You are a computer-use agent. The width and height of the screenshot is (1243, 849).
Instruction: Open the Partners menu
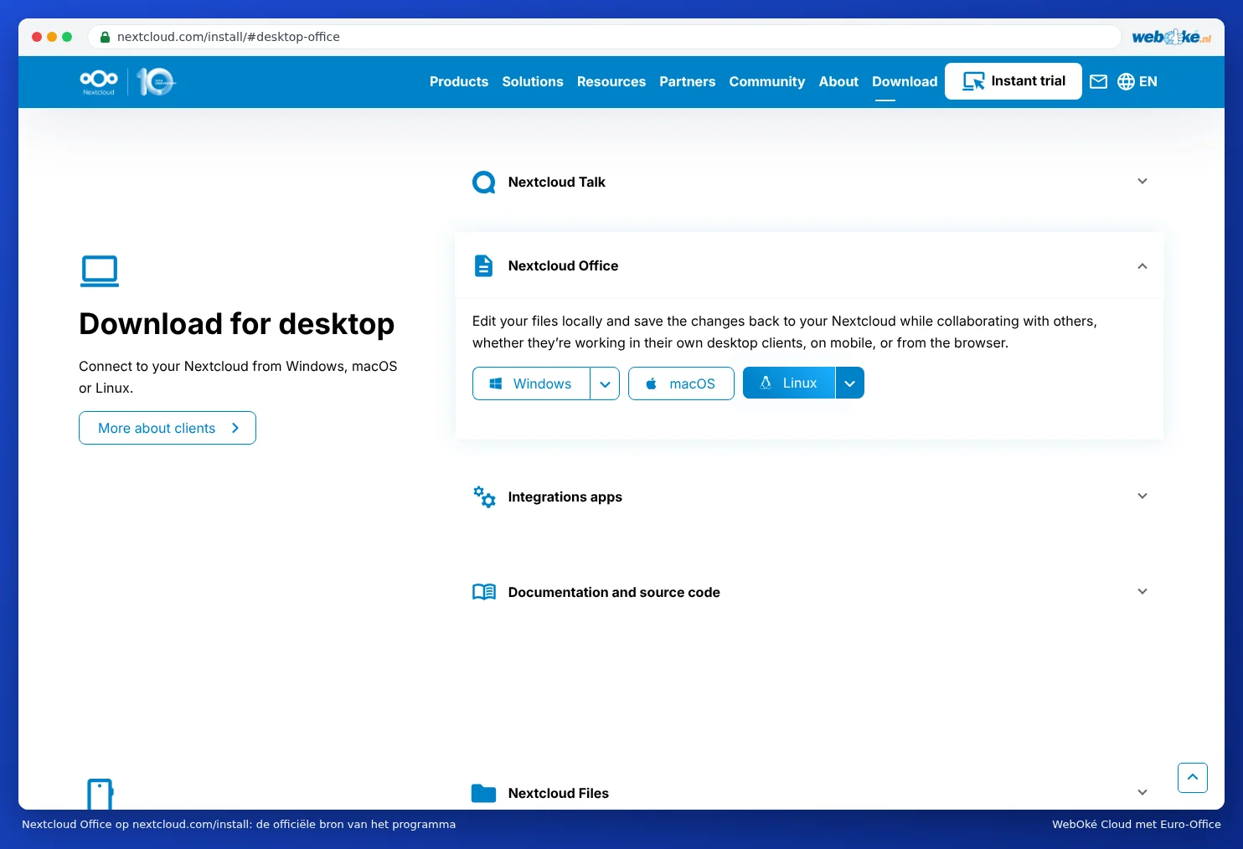point(688,81)
